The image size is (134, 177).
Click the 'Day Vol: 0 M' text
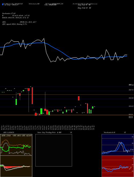84,8
